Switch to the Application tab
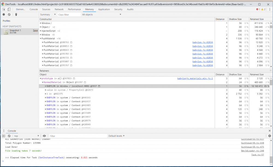Screen dimensions: 273x167 coord(104,9)
